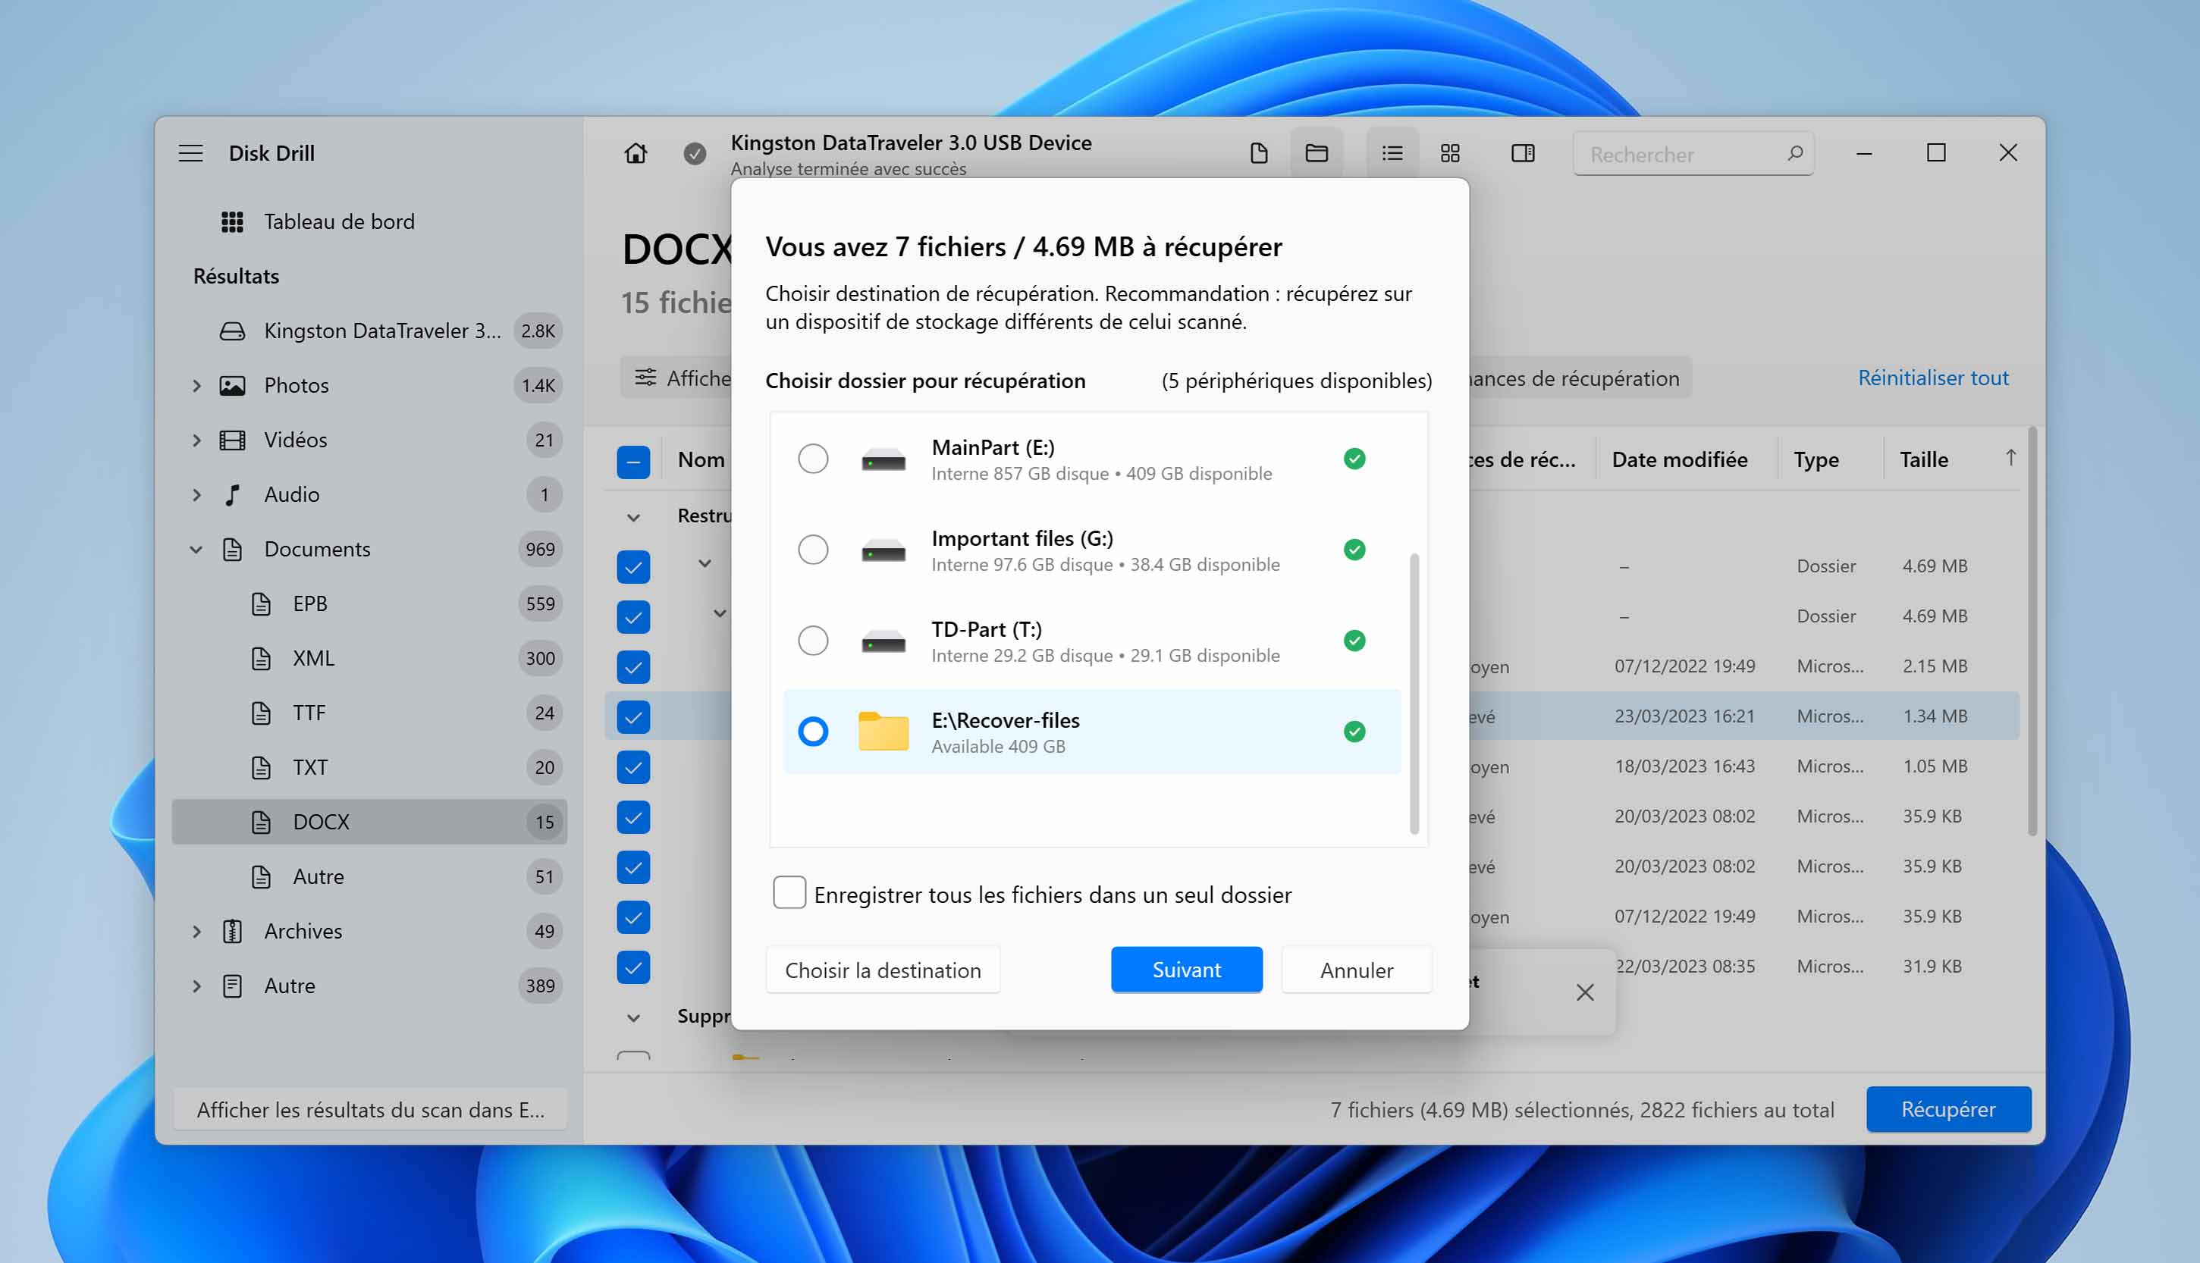This screenshot has height=1263, width=2200.
Task: Select MainPart (E:) radio button
Action: tap(813, 459)
